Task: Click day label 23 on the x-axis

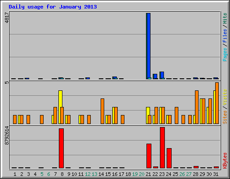Action: 162,174
